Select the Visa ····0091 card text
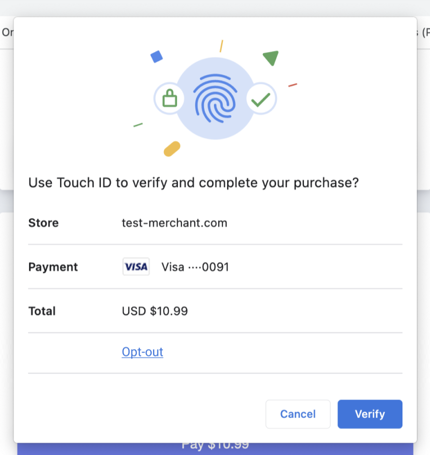The height and width of the screenshot is (455, 430). tap(195, 267)
